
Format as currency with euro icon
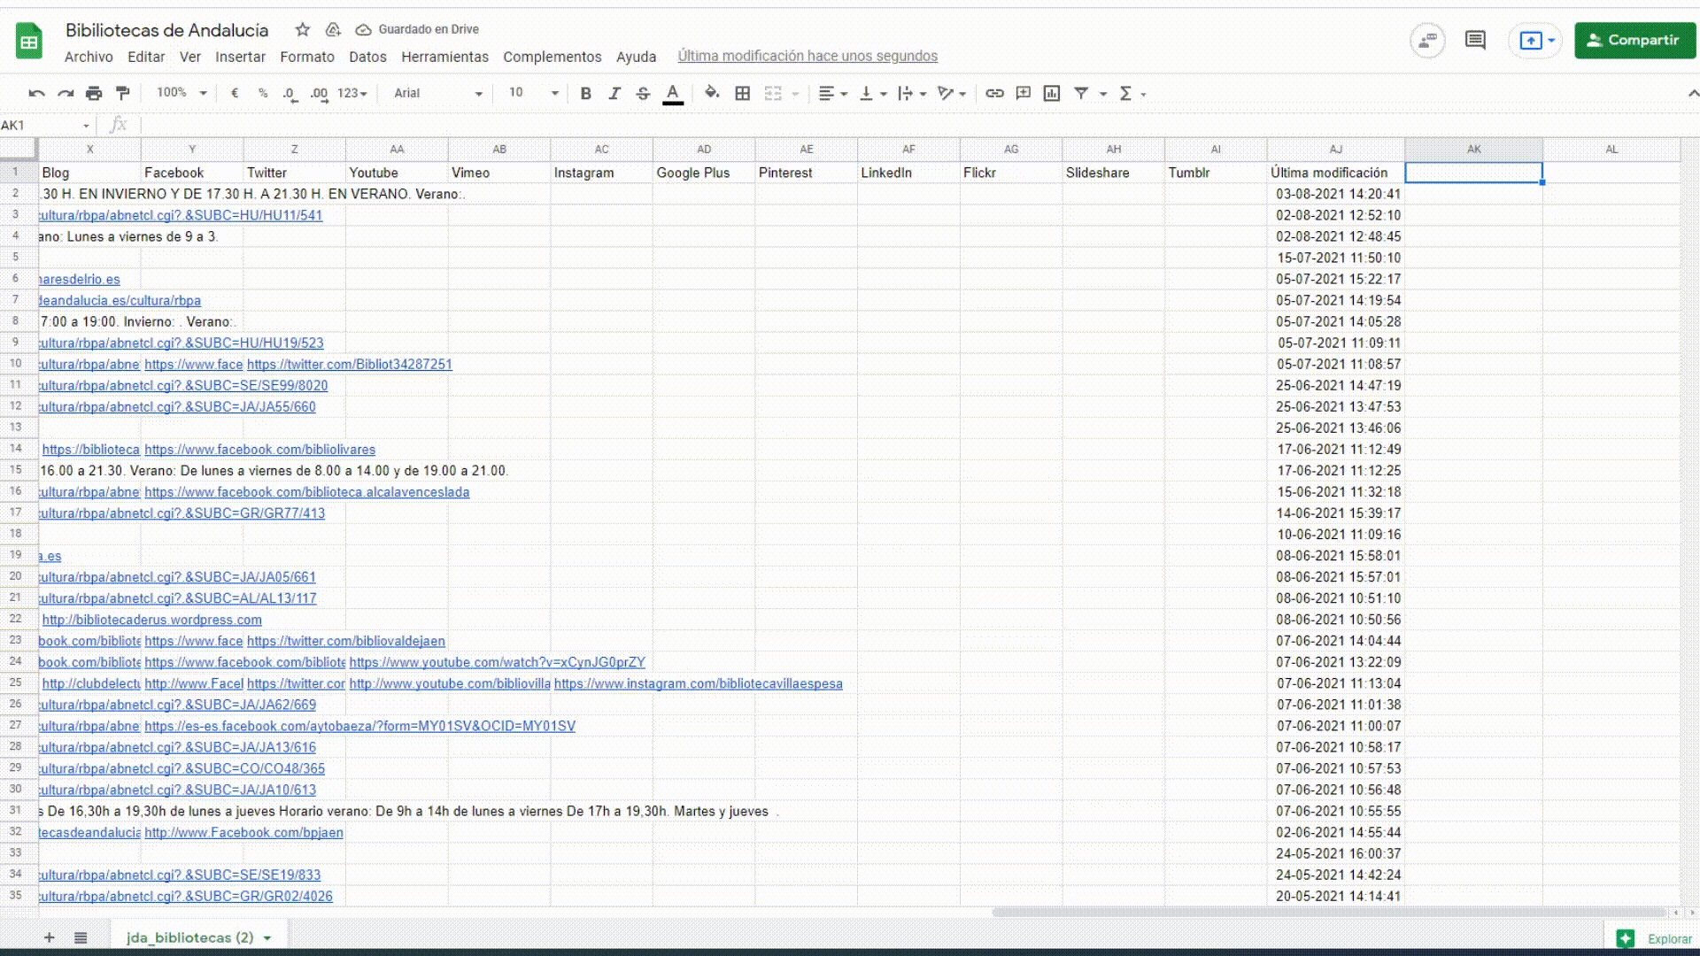click(235, 93)
